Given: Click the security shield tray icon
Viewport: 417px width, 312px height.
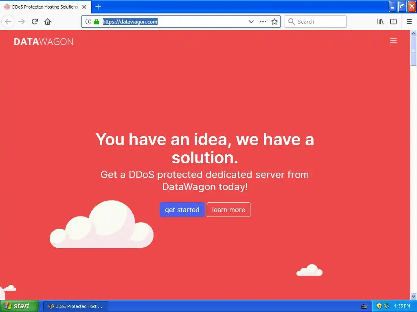Looking at the screenshot, I should point(379,306).
